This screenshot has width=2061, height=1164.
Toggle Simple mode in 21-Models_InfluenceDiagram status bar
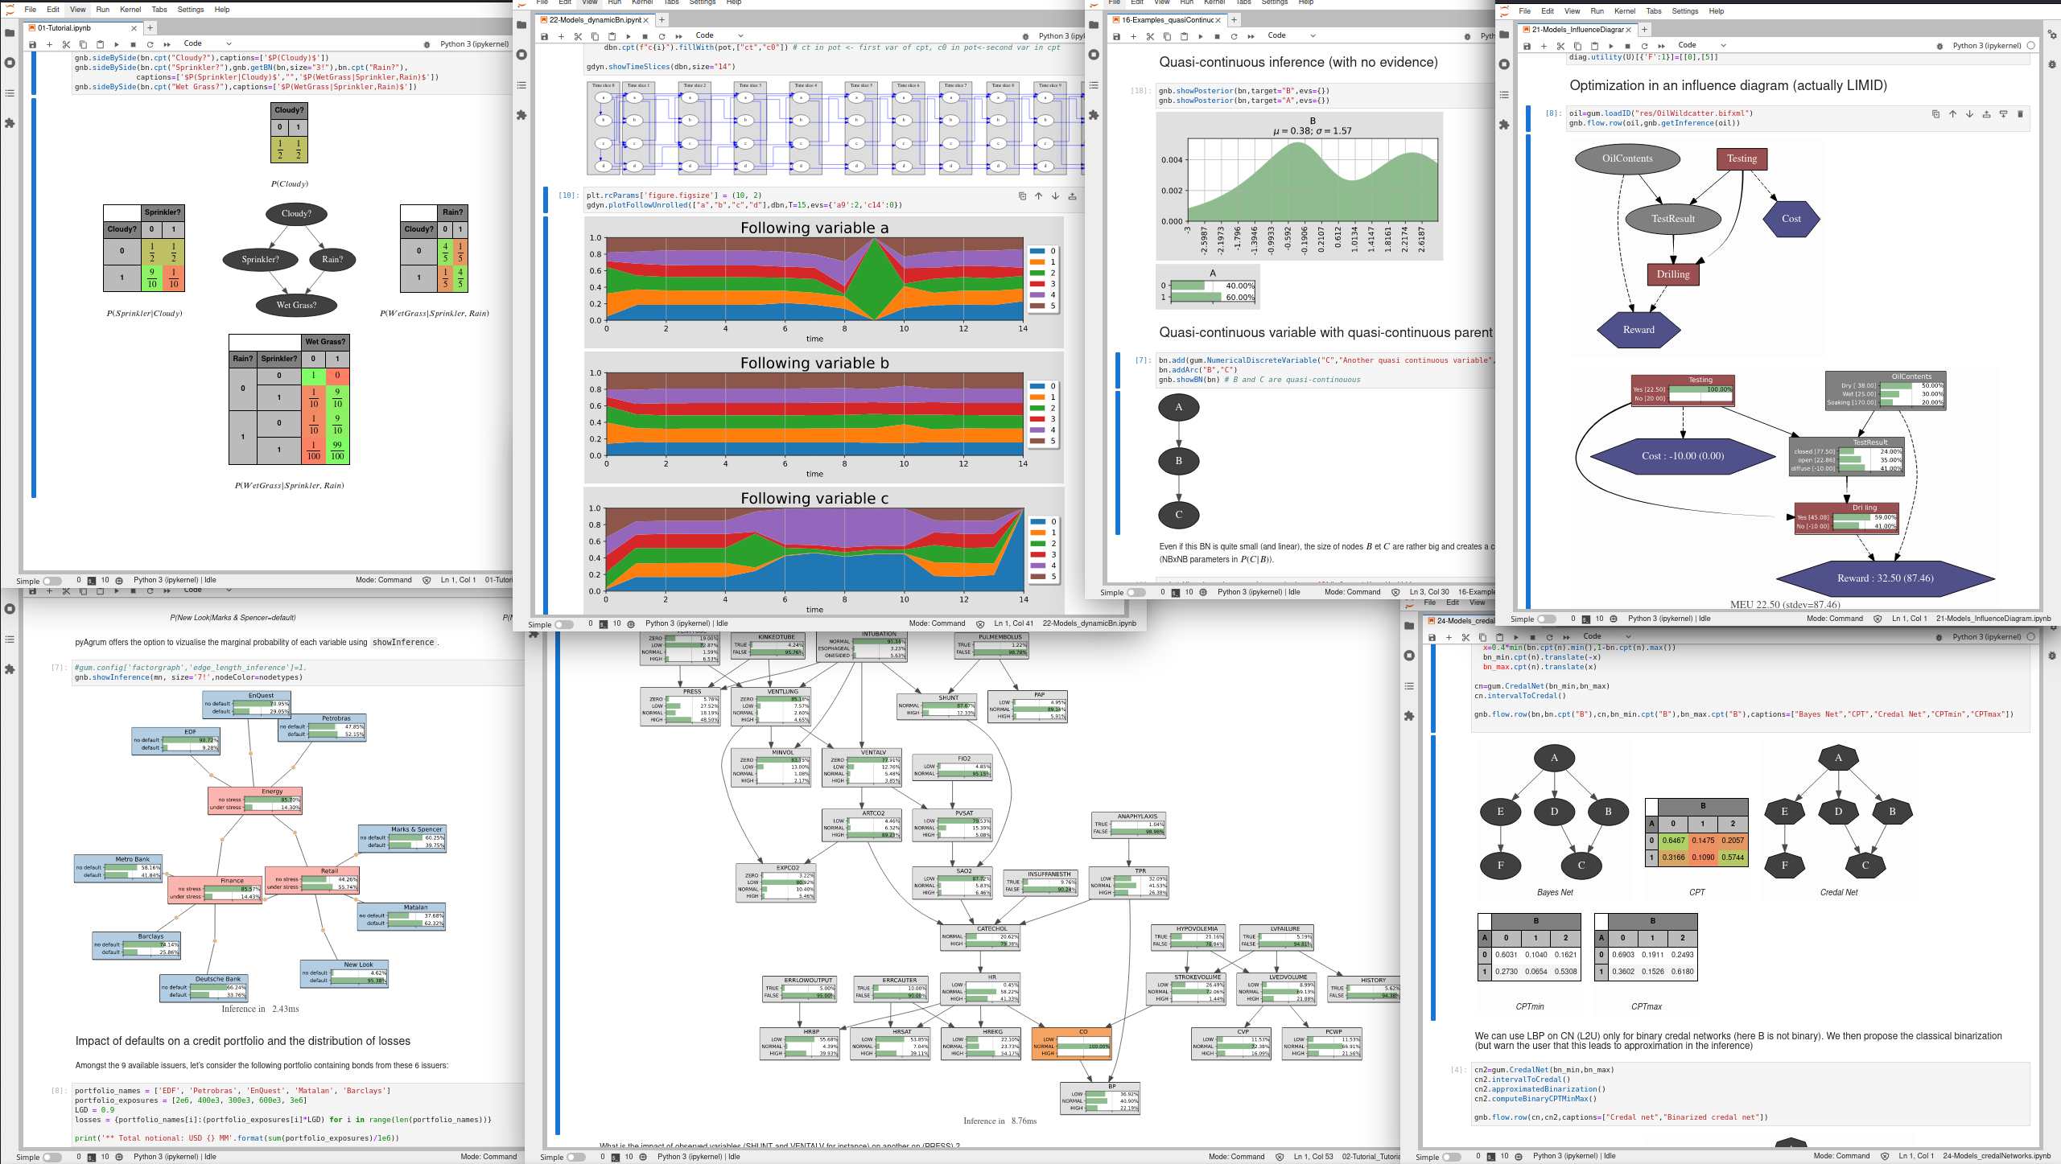coord(1546,619)
